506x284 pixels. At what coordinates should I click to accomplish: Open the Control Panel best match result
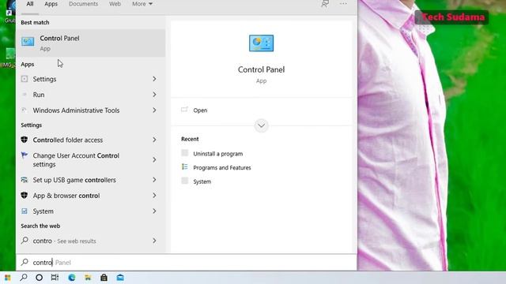[x=91, y=43]
